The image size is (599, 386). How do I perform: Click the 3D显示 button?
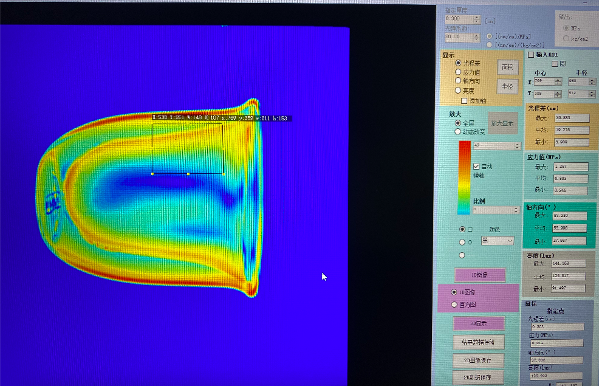[479, 323]
